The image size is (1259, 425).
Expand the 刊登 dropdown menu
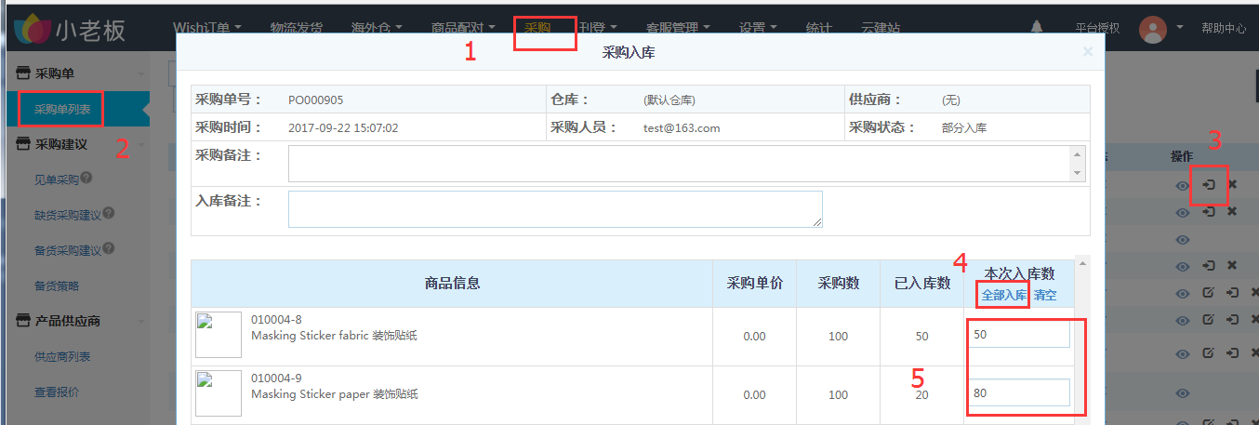coord(599,28)
